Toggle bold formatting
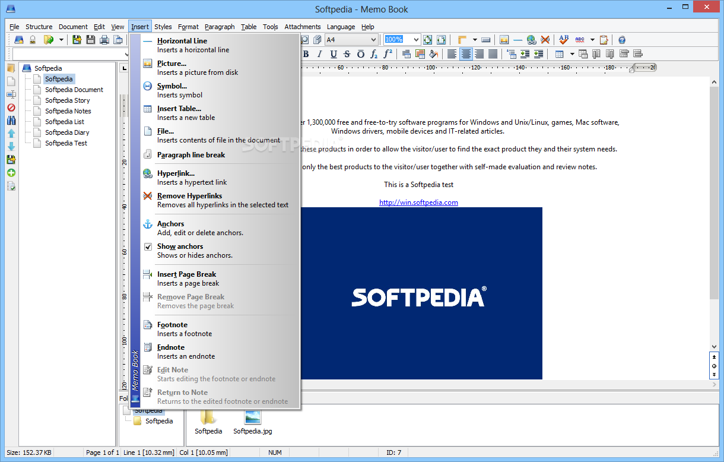Viewport: 724px width, 462px height. click(x=306, y=54)
